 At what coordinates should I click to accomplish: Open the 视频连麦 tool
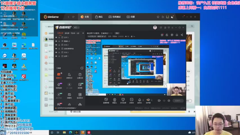coord(59,86)
